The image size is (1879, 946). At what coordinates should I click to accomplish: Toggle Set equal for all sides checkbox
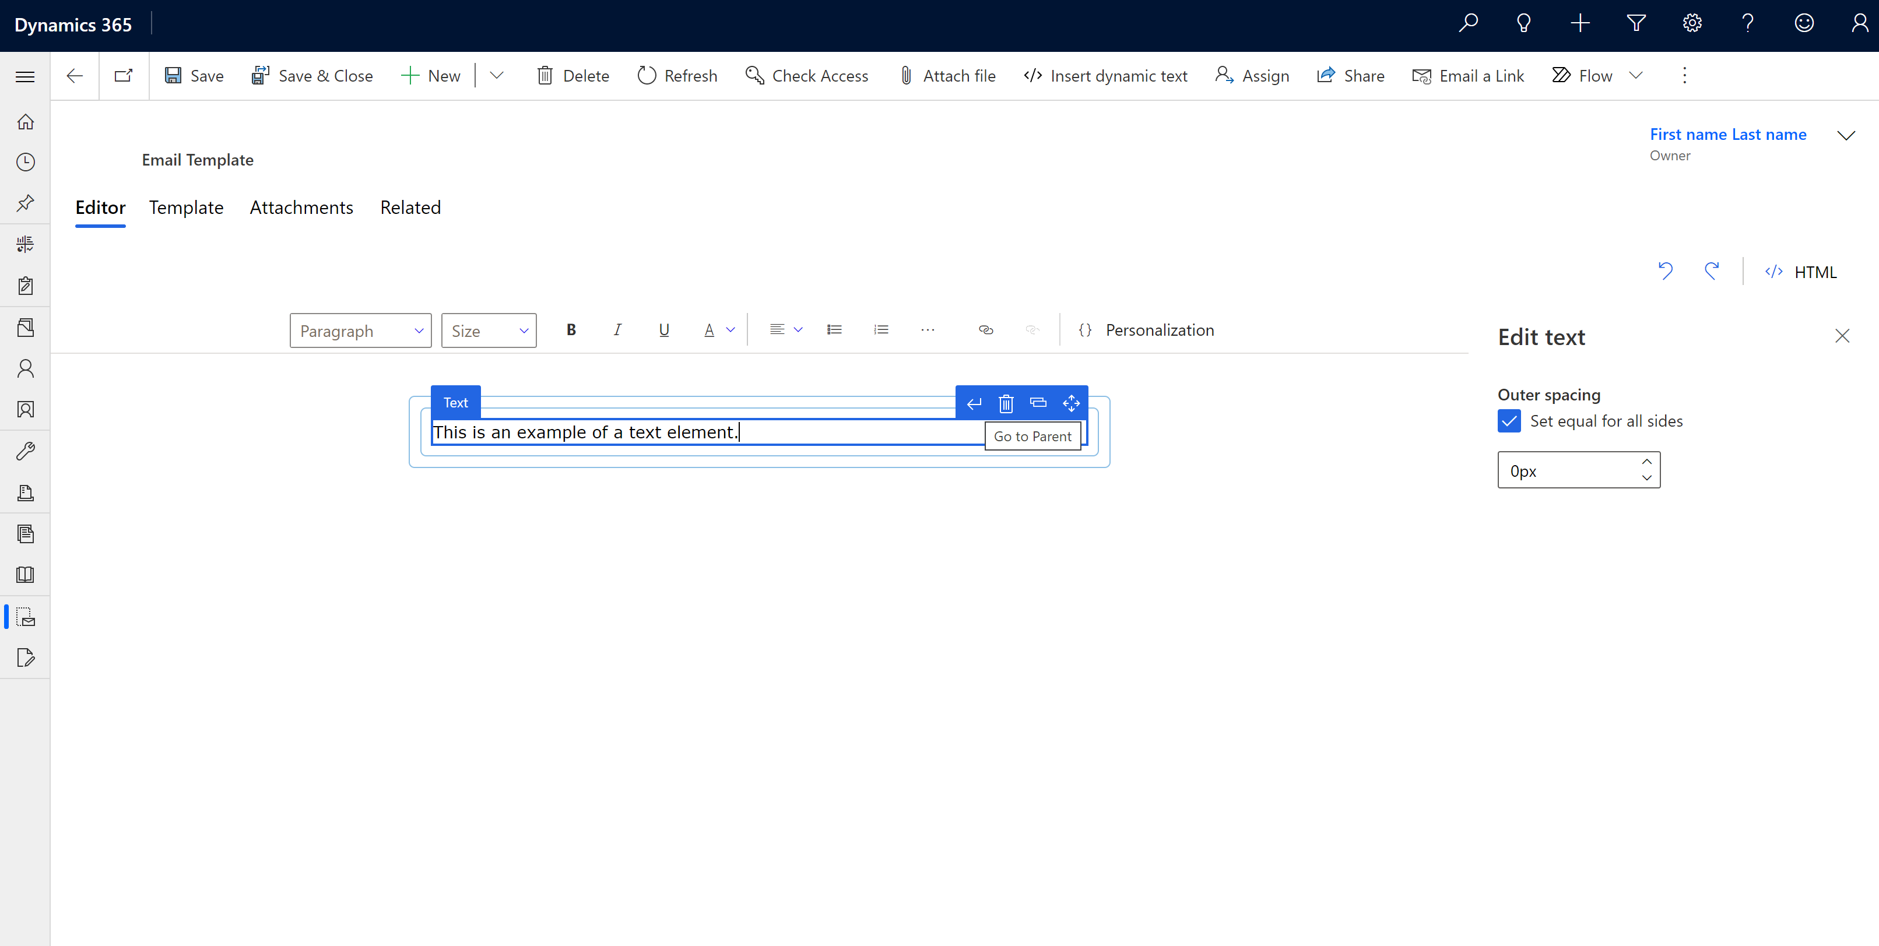1510,420
